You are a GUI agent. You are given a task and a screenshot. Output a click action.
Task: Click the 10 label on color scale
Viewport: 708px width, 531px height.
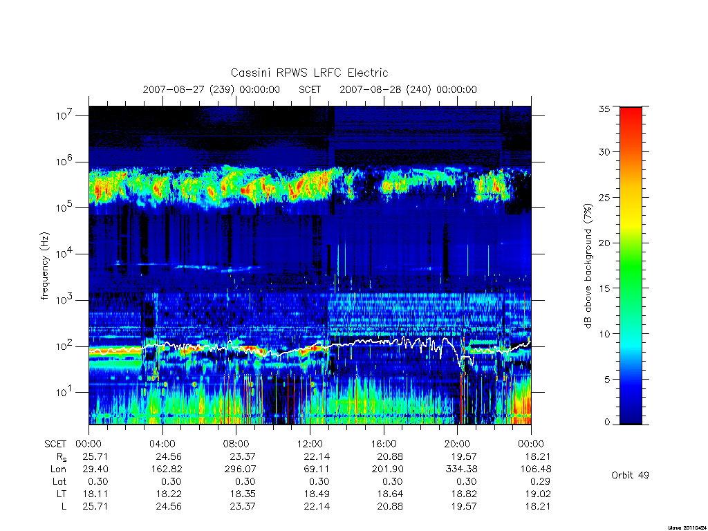point(604,334)
